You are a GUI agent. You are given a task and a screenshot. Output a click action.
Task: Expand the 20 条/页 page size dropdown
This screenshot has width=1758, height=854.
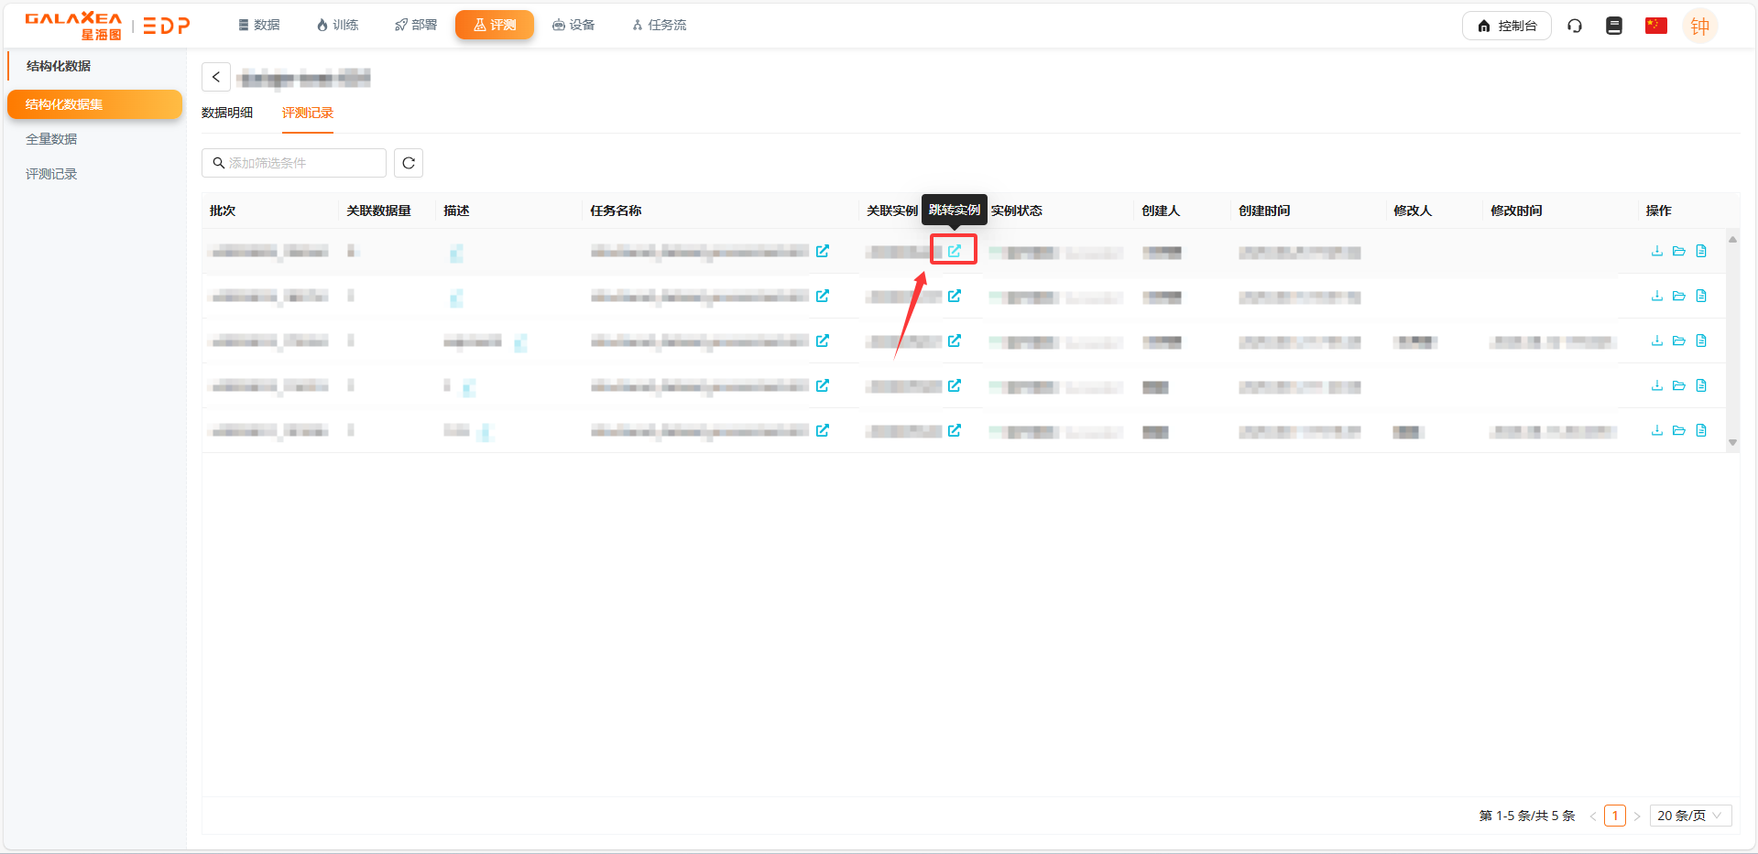click(x=1689, y=816)
